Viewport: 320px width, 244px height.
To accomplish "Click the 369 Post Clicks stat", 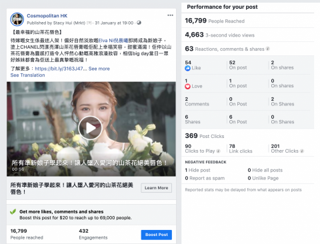I will pyautogui.click(x=205, y=136).
